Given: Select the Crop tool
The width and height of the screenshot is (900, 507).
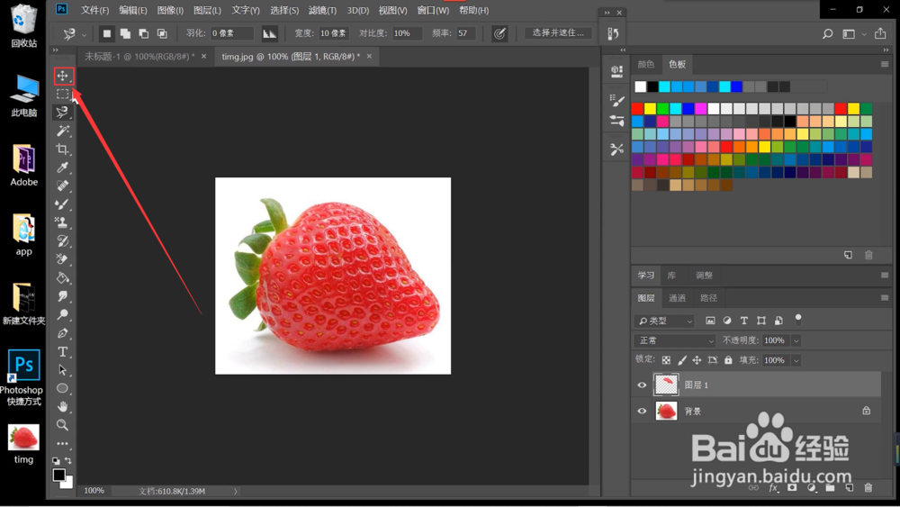Looking at the screenshot, I should point(63,149).
